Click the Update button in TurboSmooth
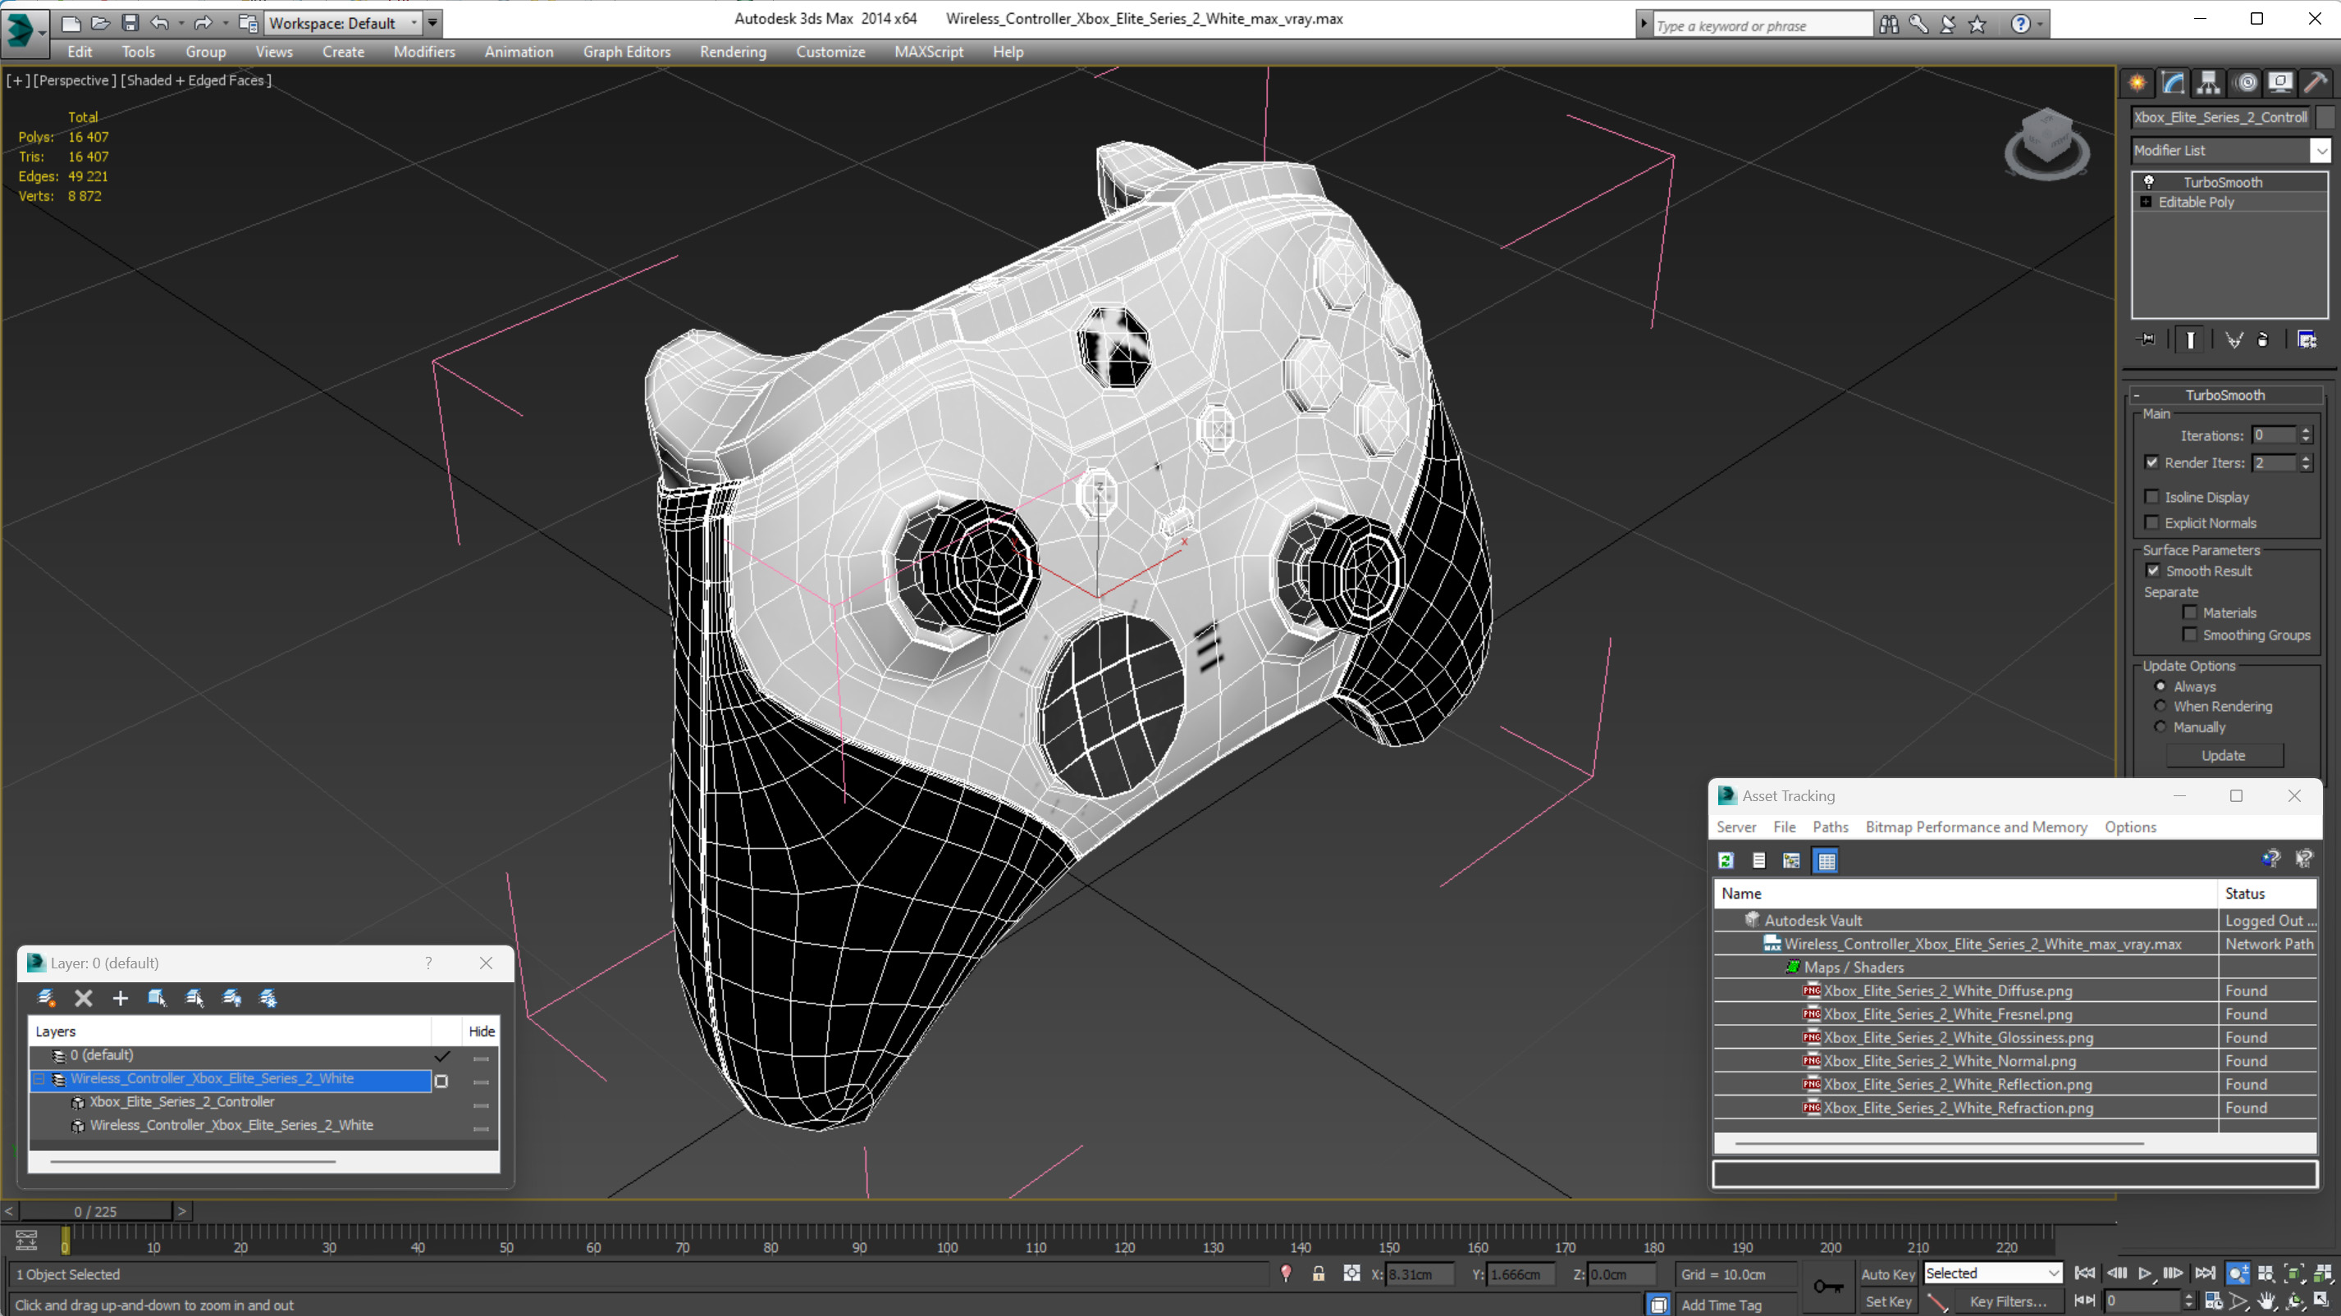2341x1316 pixels. [x=2223, y=756]
